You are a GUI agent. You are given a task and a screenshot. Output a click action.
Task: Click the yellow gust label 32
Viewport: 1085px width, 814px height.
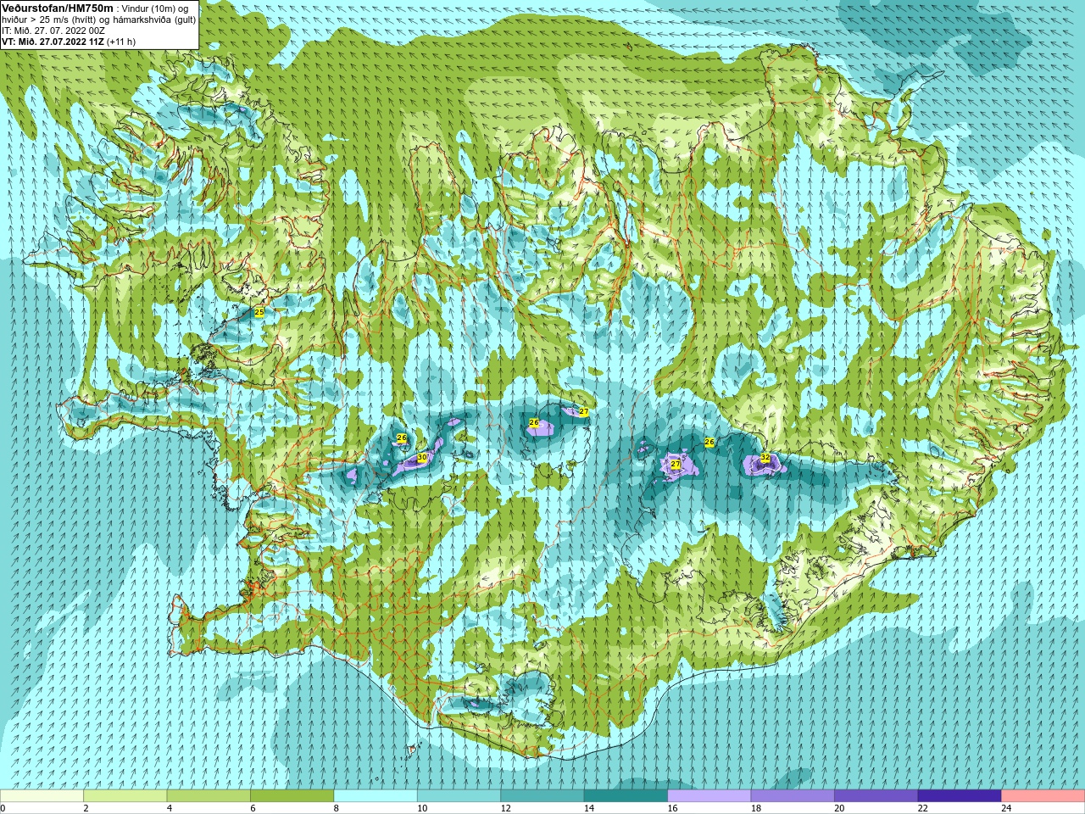tap(765, 458)
